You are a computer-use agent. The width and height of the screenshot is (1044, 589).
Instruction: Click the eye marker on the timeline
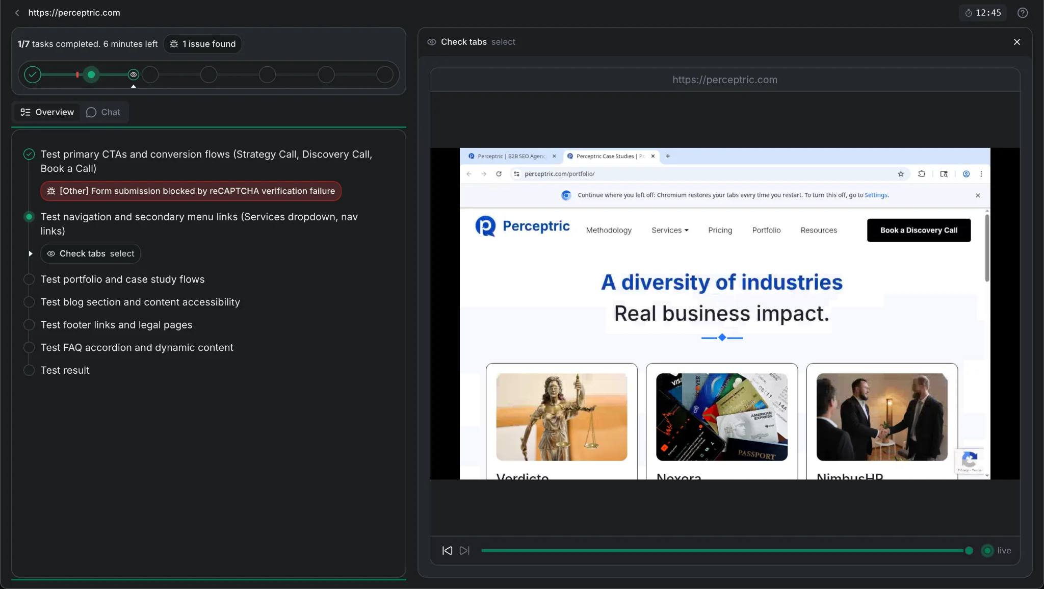134,75
